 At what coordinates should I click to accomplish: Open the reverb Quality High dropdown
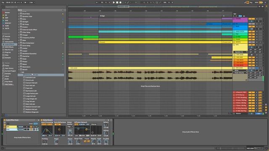tap(70, 127)
